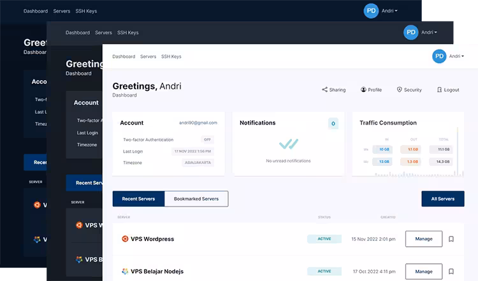Open SSH Keys in the light dashboard navigation

[x=171, y=57]
